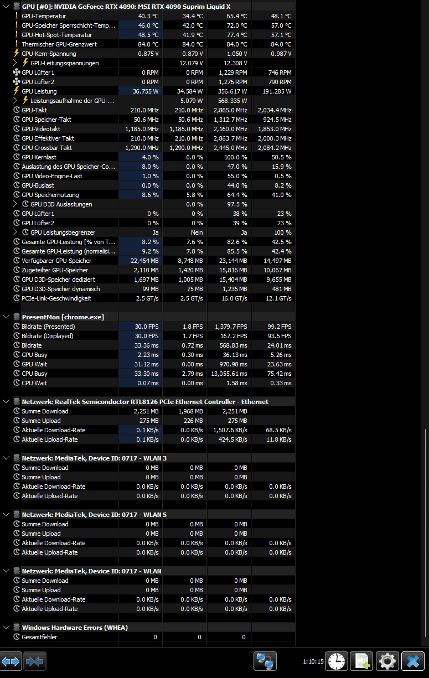Click the chip icon of the GPU [#0] header

[17, 7]
